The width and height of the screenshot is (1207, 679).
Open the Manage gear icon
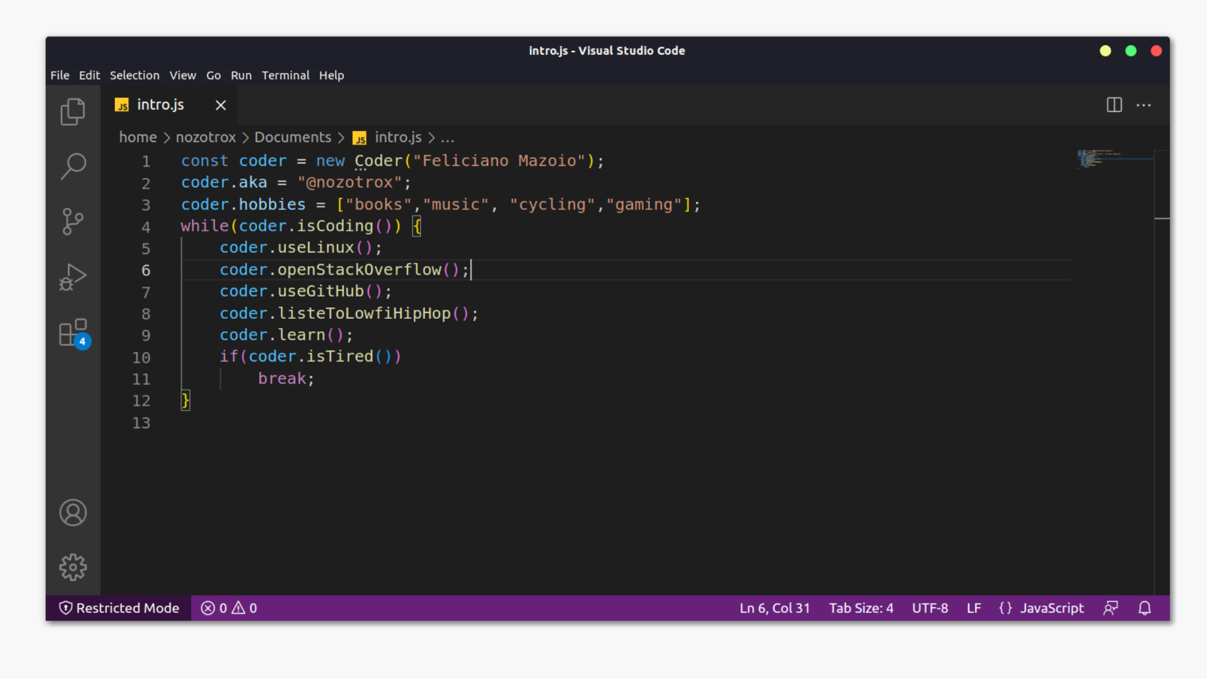pyautogui.click(x=73, y=567)
